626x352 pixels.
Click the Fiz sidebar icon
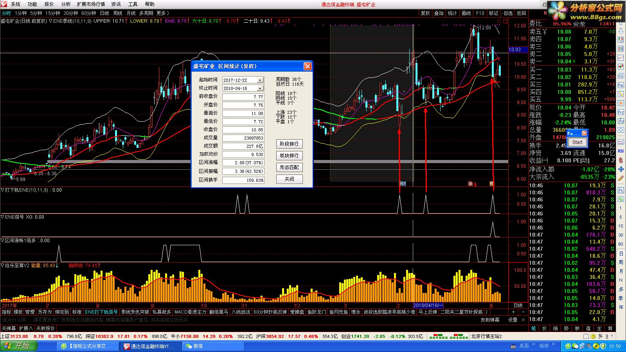pos(621,112)
